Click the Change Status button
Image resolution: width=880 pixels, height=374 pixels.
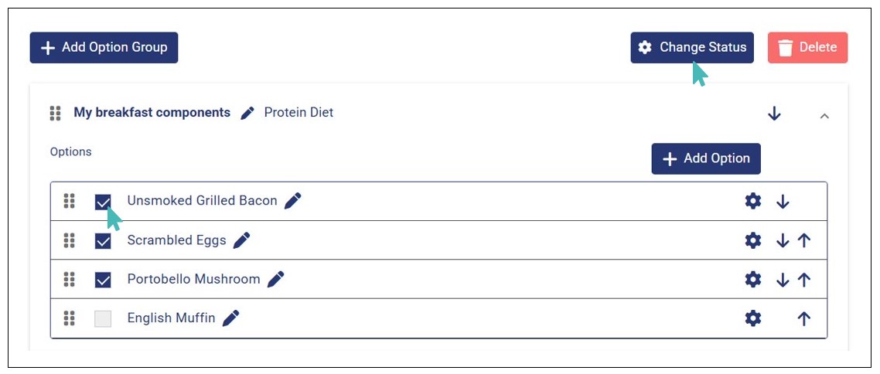pyautogui.click(x=692, y=47)
